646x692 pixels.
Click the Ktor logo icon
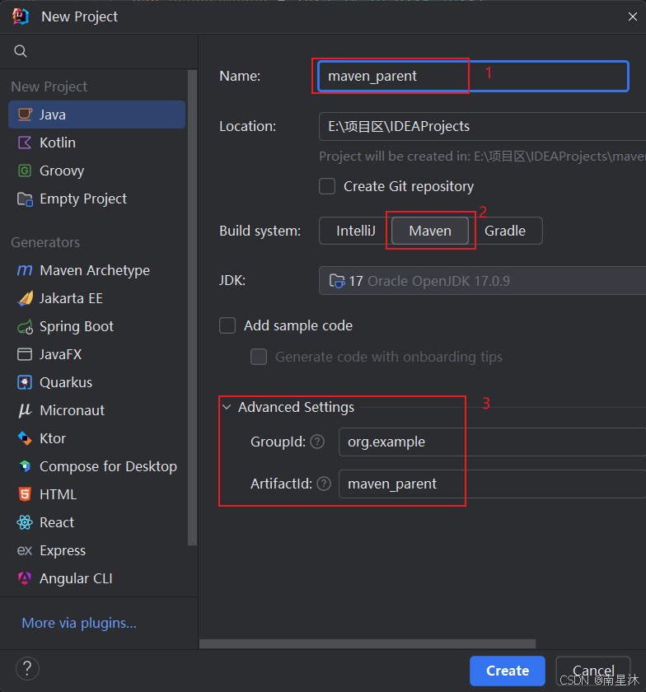25,438
